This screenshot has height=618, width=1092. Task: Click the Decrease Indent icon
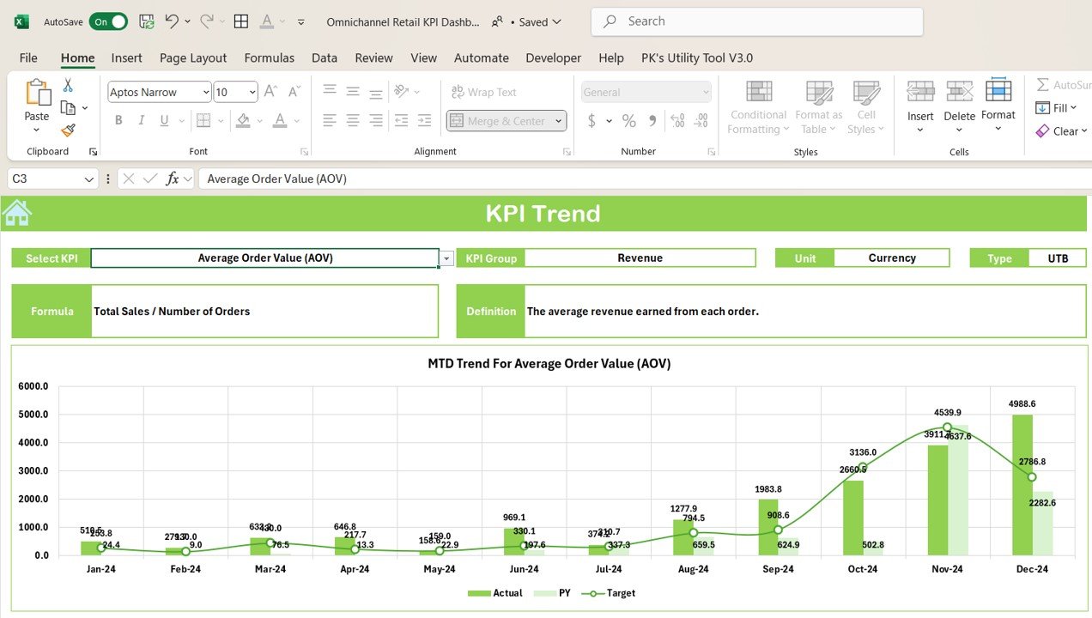point(402,120)
